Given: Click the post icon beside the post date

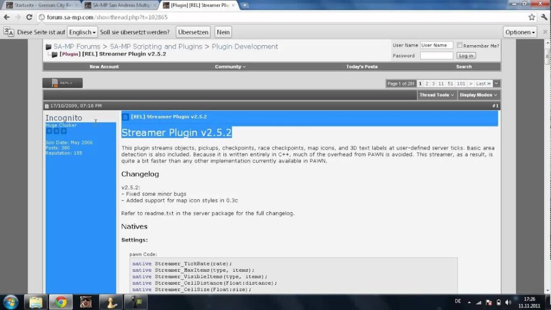Looking at the screenshot, I should 47,106.
